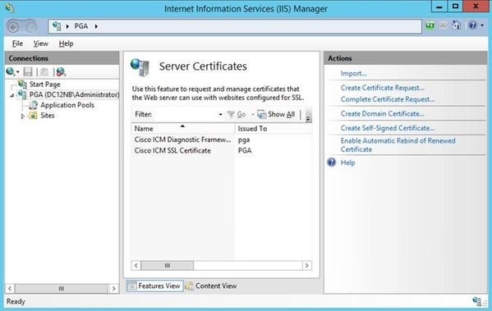Image resolution: width=492 pixels, height=311 pixels.
Task: Click the server icon in address bar
Action: (x=57, y=26)
